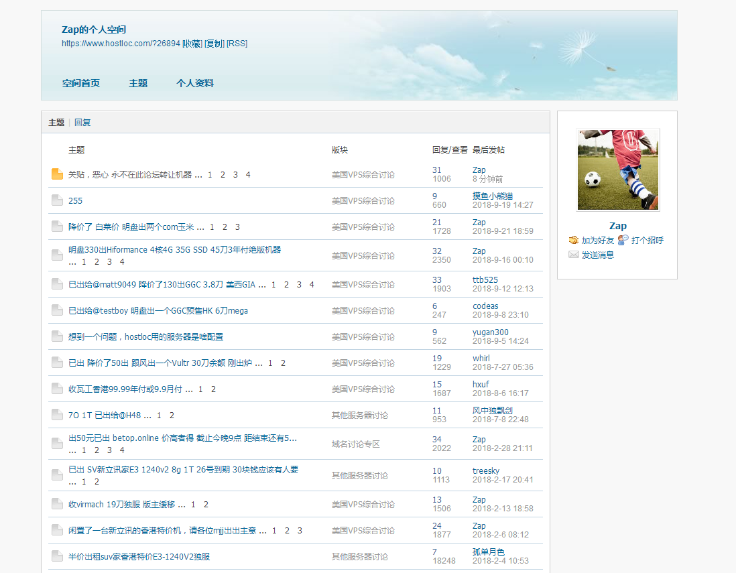Click the thread icon beside 已出给@matt9049 topic
Screen dimensions: 736x573
(57, 284)
